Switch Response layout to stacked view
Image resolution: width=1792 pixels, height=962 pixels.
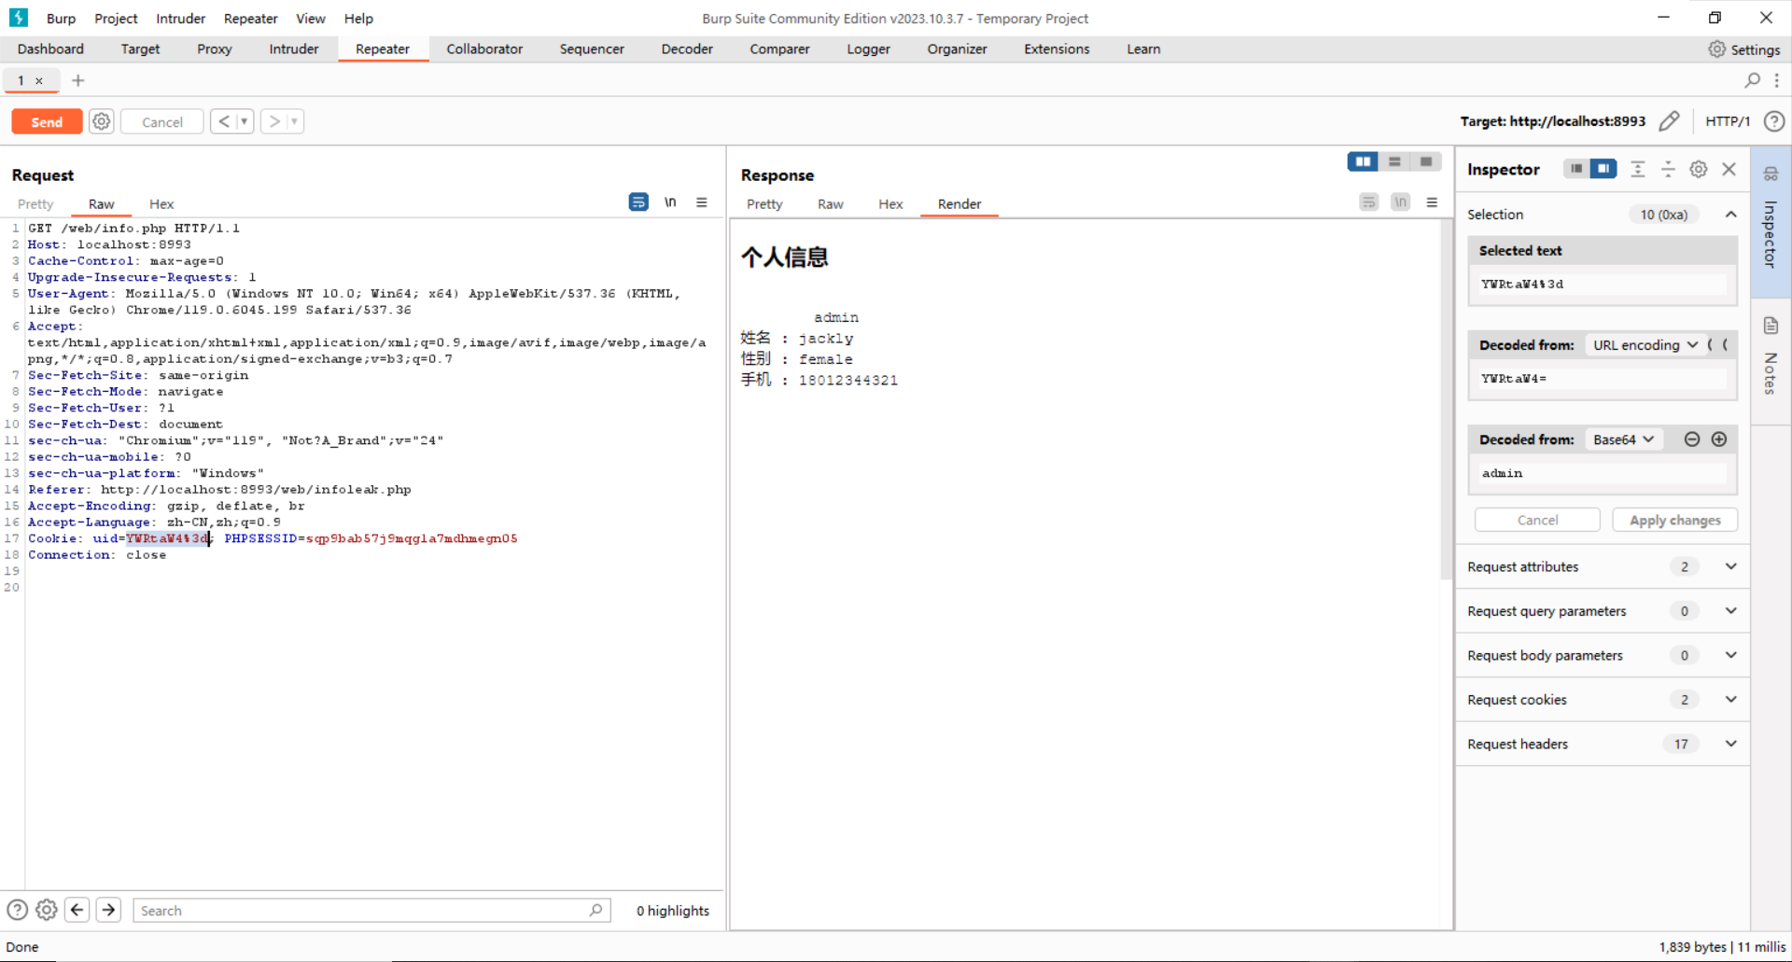pyautogui.click(x=1394, y=161)
